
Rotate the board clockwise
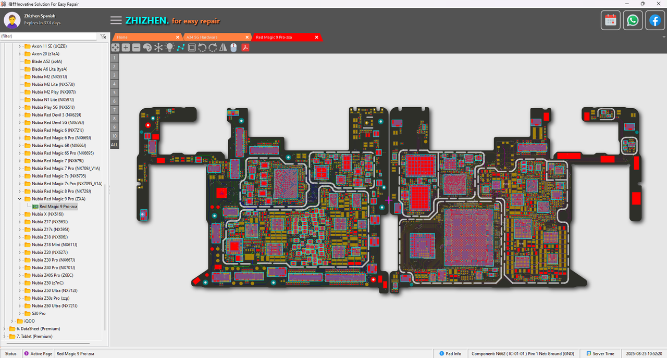click(213, 47)
